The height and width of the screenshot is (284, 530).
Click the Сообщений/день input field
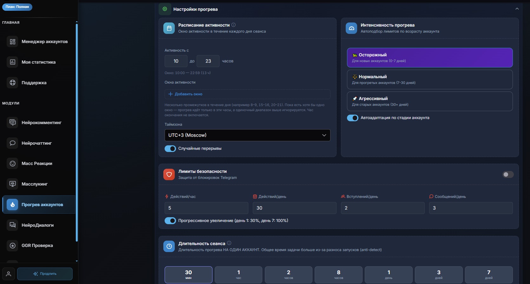(471, 208)
